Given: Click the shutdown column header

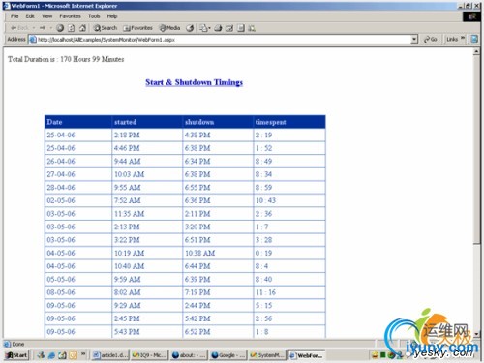Looking at the screenshot, I should 218,122.
